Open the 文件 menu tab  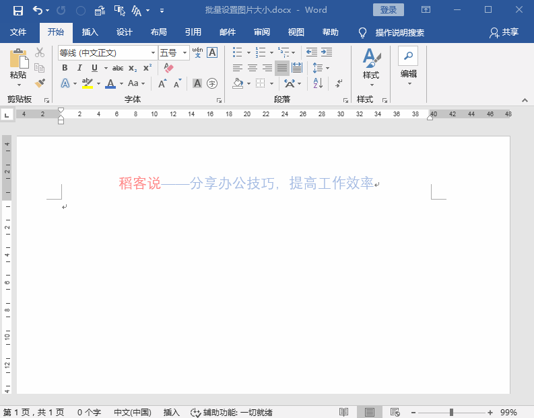[x=18, y=32]
